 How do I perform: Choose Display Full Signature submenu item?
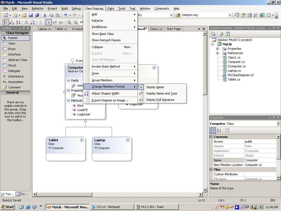(162, 100)
